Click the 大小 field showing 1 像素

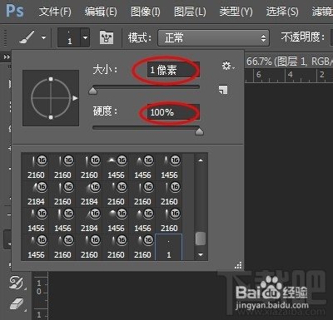pos(173,70)
